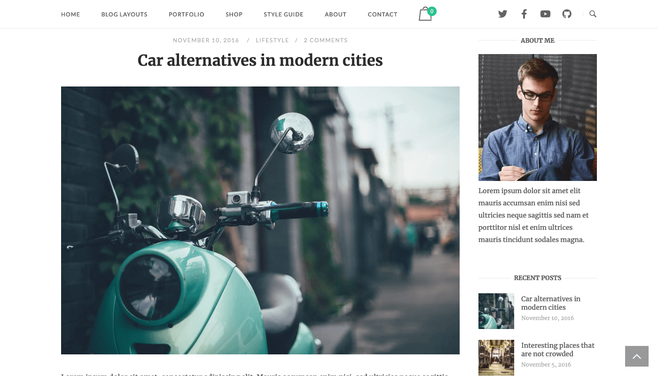
Task: Go to the Home menu item
Action: [70, 15]
